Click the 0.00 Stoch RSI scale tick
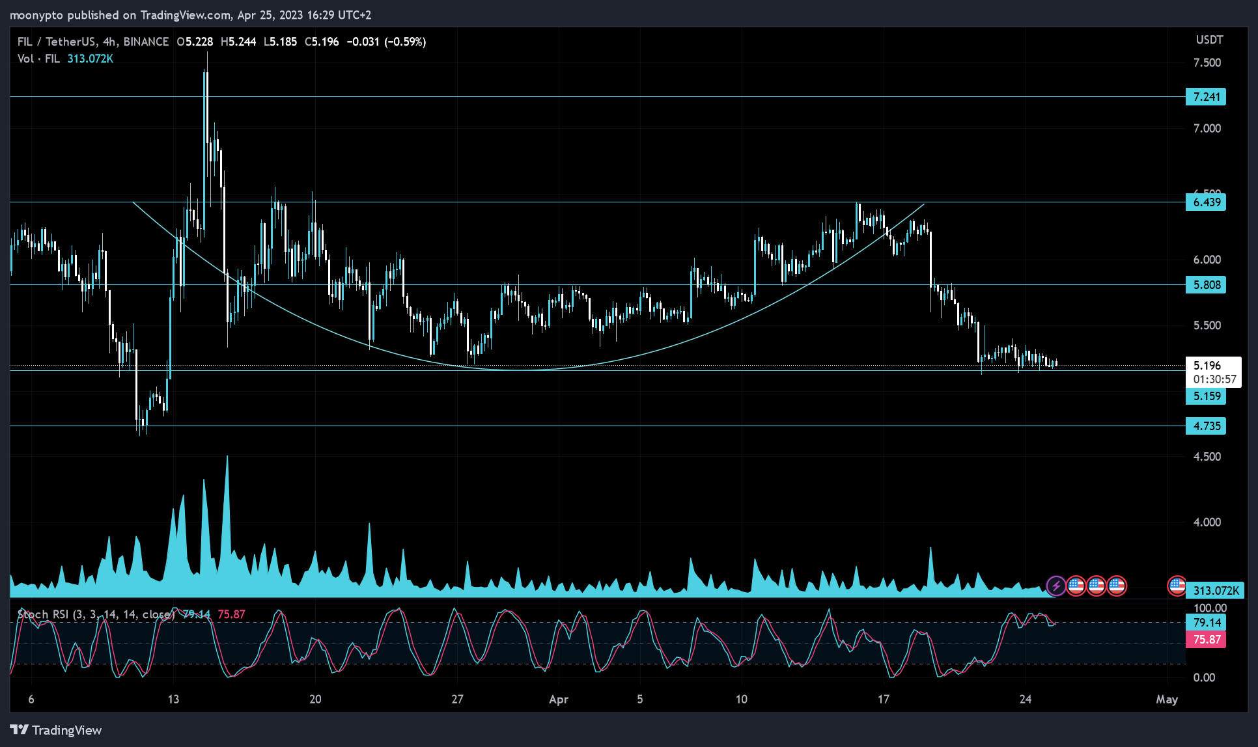 [1204, 677]
